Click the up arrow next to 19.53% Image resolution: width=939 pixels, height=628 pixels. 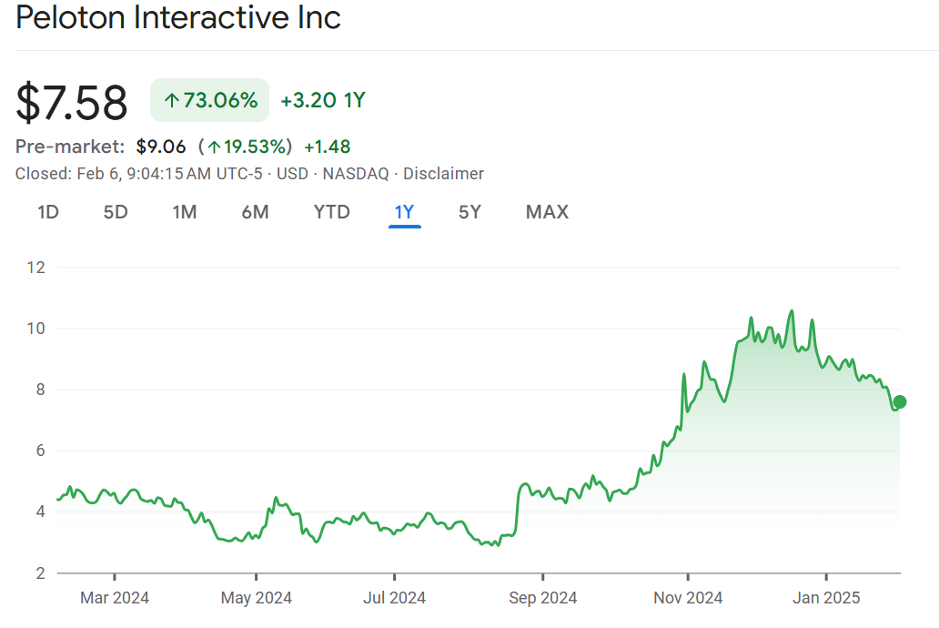pos(213,147)
